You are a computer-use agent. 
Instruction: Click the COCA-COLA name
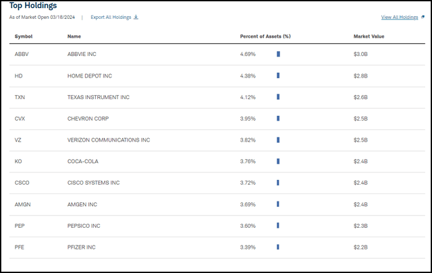pyautogui.click(x=83, y=162)
